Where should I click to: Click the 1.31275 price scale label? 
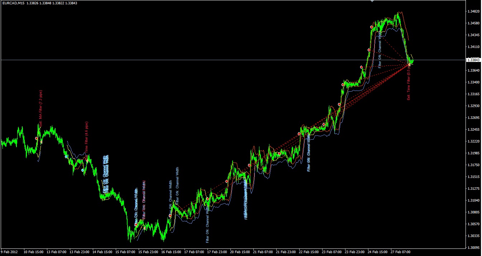(x=474, y=189)
